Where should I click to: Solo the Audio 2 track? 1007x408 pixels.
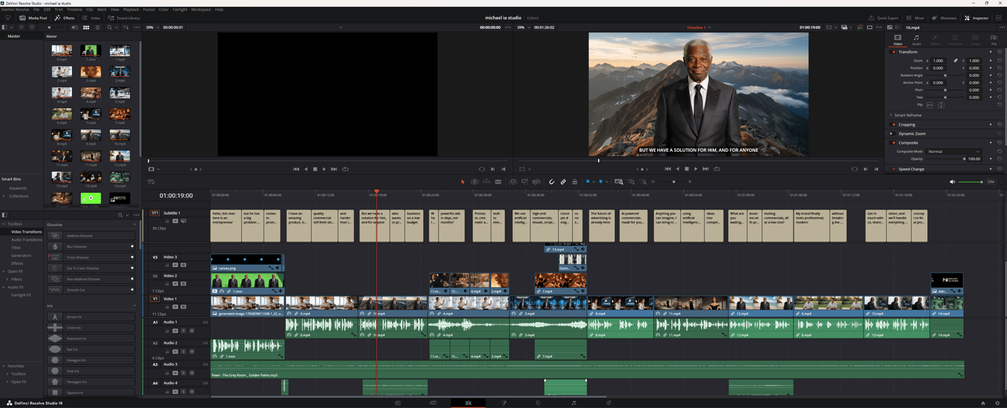click(x=184, y=351)
